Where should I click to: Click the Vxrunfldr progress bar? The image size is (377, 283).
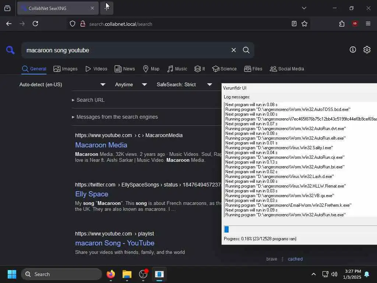(300, 229)
